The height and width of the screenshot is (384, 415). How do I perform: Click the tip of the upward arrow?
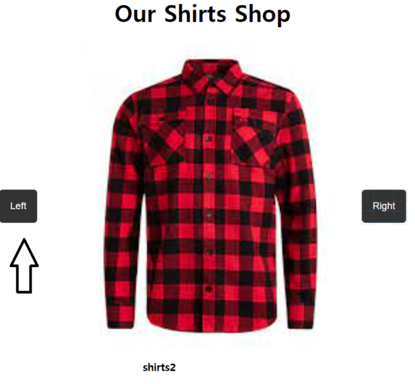click(x=24, y=241)
